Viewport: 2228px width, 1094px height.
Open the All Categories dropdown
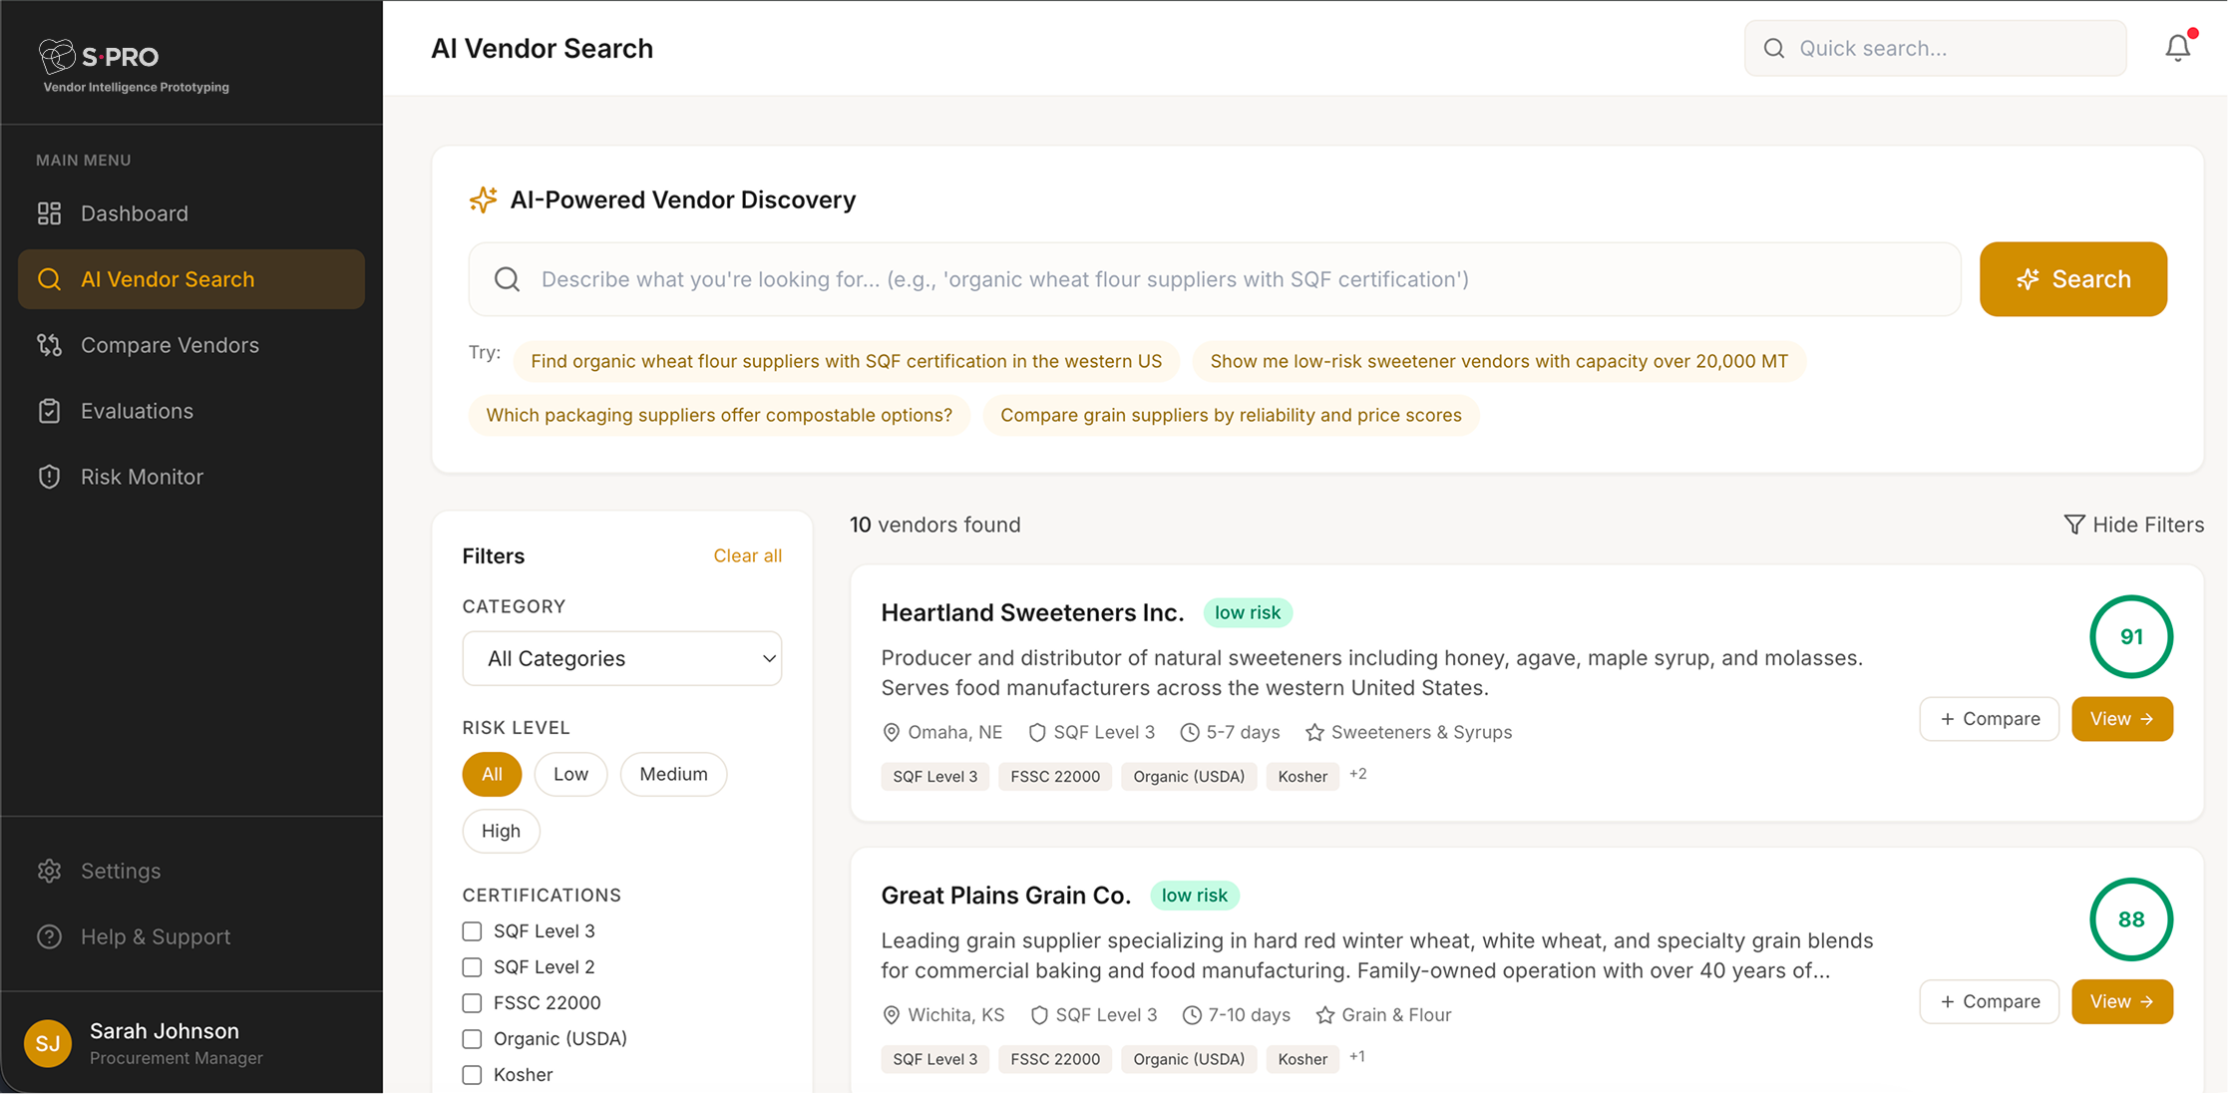coord(621,658)
